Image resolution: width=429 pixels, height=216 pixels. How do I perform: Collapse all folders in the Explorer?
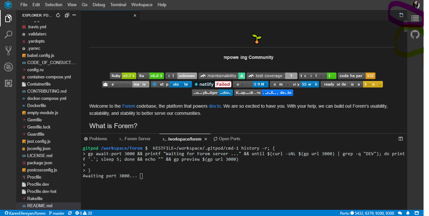(67, 15)
